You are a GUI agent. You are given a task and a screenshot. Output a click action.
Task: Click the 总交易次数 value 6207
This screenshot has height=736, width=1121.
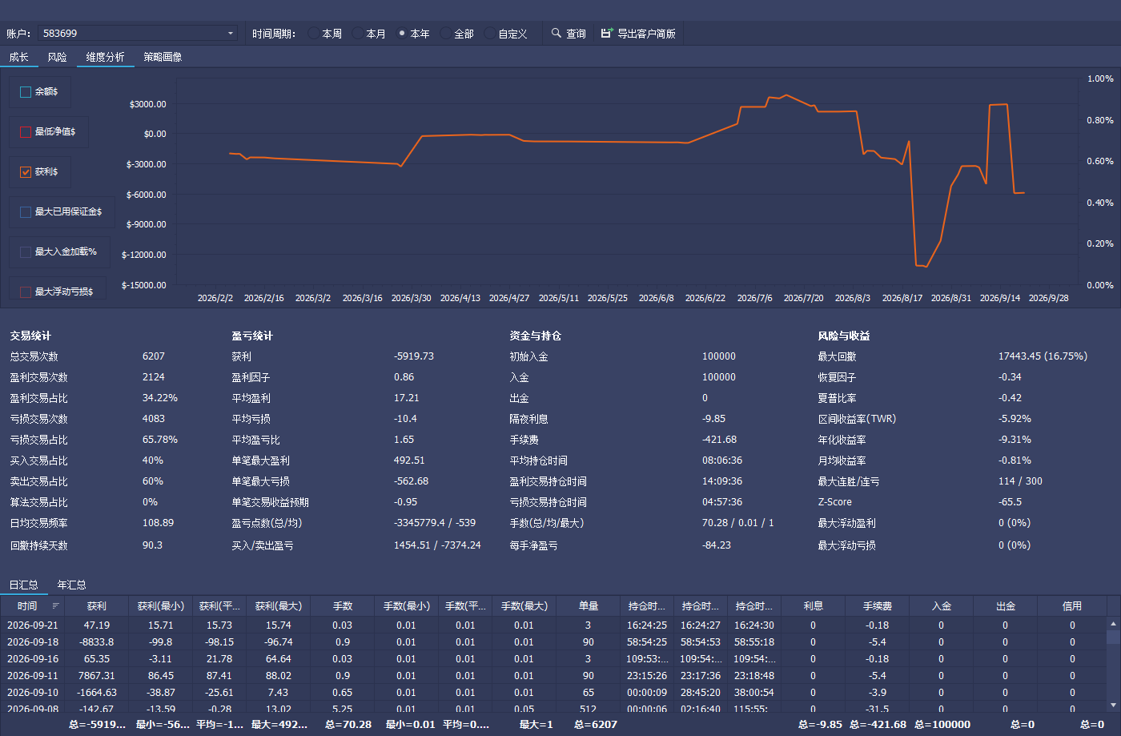154,356
